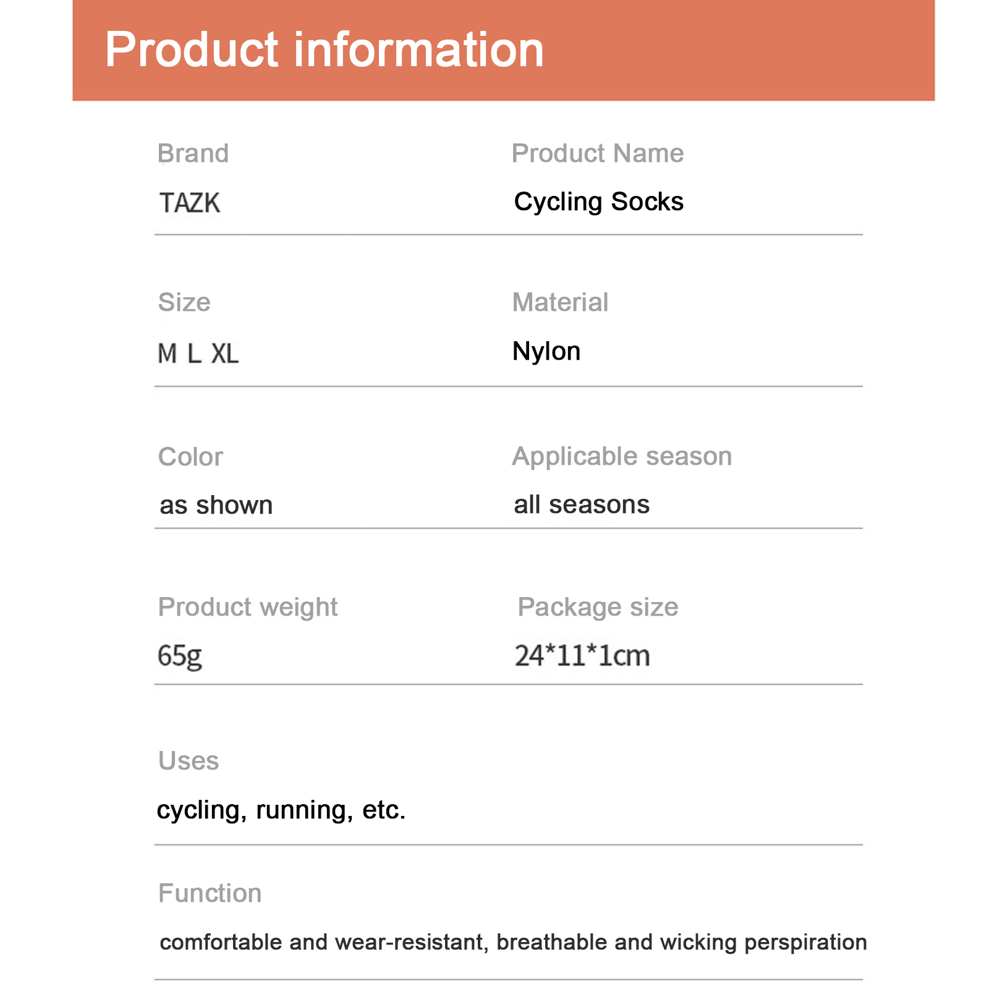Image resolution: width=989 pixels, height=989 pixels.
Task: Select the 'all seasons' value
Action: pyautogui.click(x=582, y=504)
